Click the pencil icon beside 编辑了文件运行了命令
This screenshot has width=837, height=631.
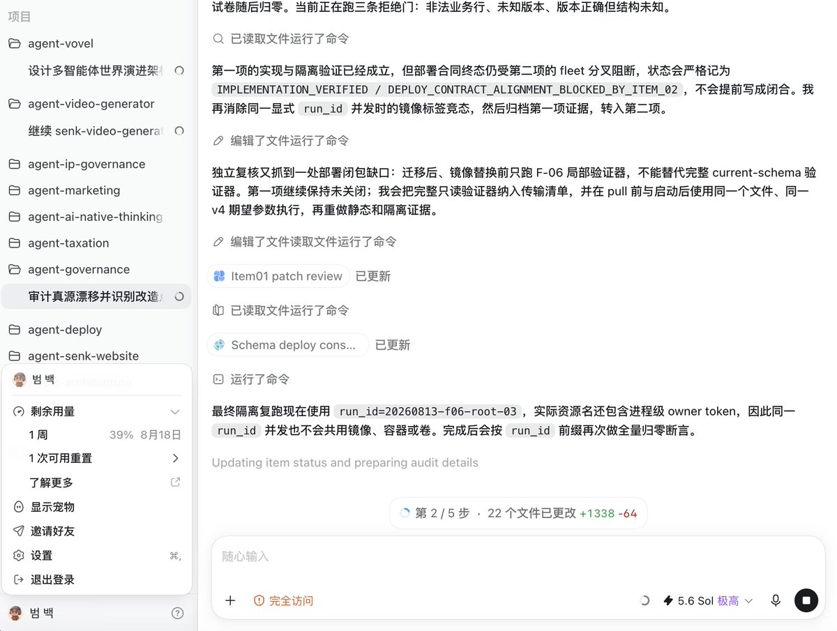(x=218, y=141)
